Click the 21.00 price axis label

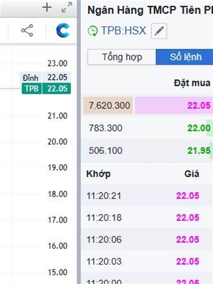pyautogui.click(x=58, y=116)
